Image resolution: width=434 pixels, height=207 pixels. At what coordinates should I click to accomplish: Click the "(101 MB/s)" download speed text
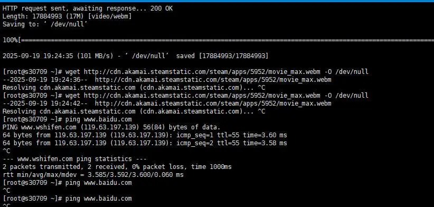(95, 56)
